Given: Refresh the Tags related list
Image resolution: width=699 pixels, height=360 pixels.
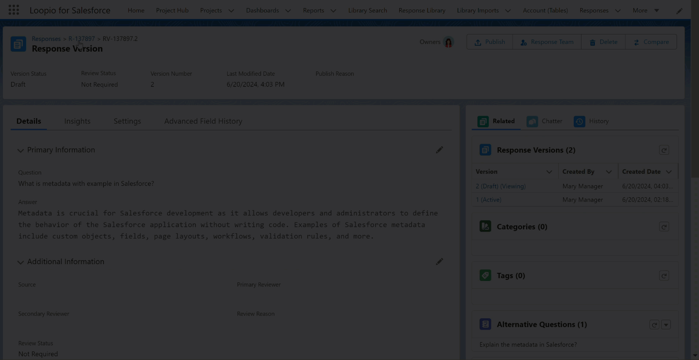Looking at the screenshot, I should coord(664,275).
